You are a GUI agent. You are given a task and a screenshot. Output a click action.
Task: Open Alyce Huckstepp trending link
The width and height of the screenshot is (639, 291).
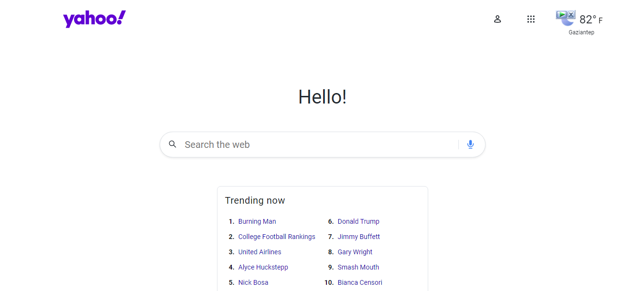[x=263, y=267]
